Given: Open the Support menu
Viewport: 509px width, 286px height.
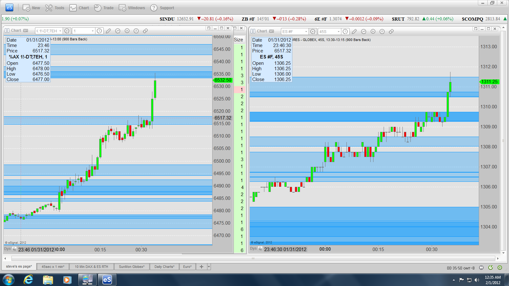Looking at the screenshot, I should click(x=162, y=8).
